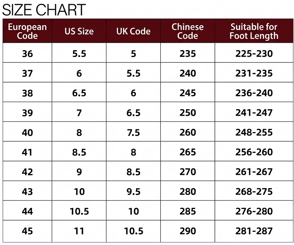
Task: Select European size 41 cell
Action: pos(27,152)
